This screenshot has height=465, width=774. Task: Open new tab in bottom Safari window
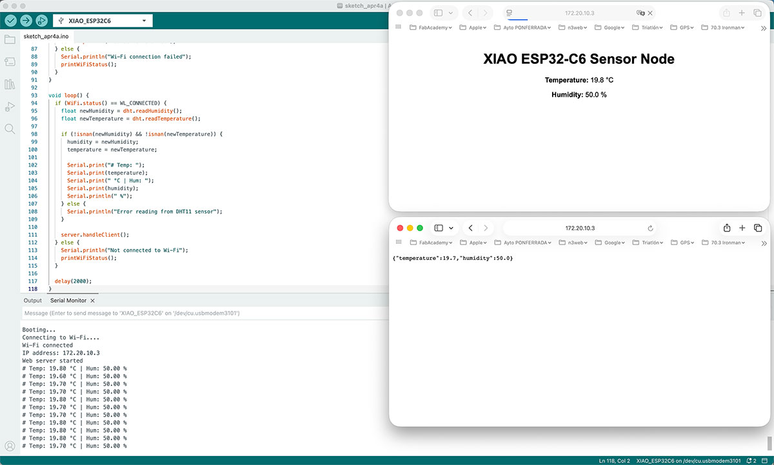pos(742,228)
